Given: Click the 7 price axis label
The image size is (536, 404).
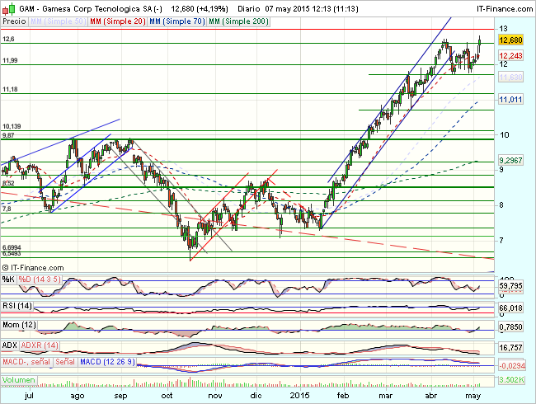Looking at the screenshot, I should click(x=501, y=241).
